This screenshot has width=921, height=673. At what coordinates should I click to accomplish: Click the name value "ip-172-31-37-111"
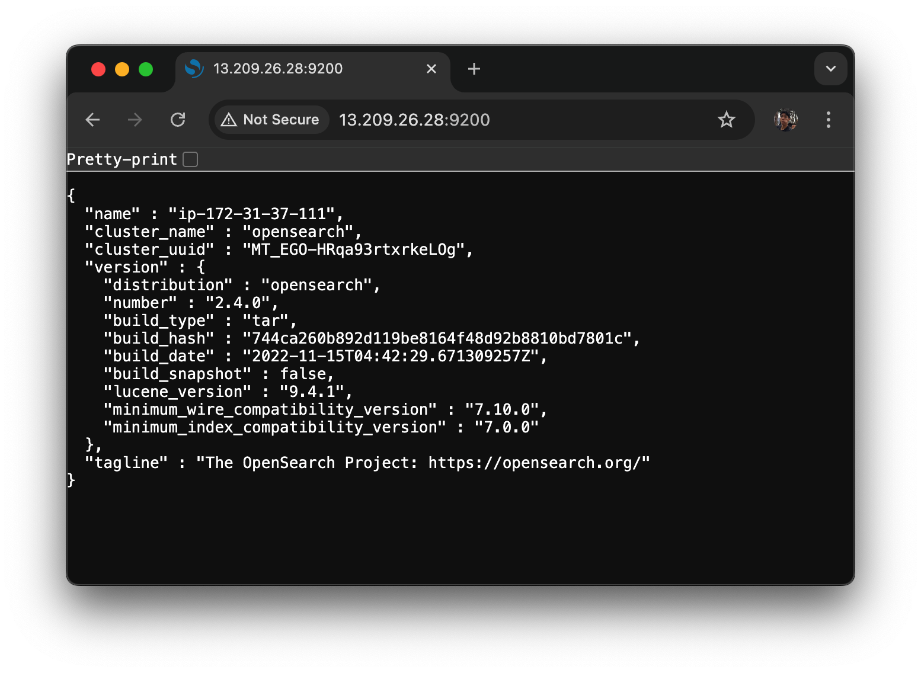click(252, 214)
